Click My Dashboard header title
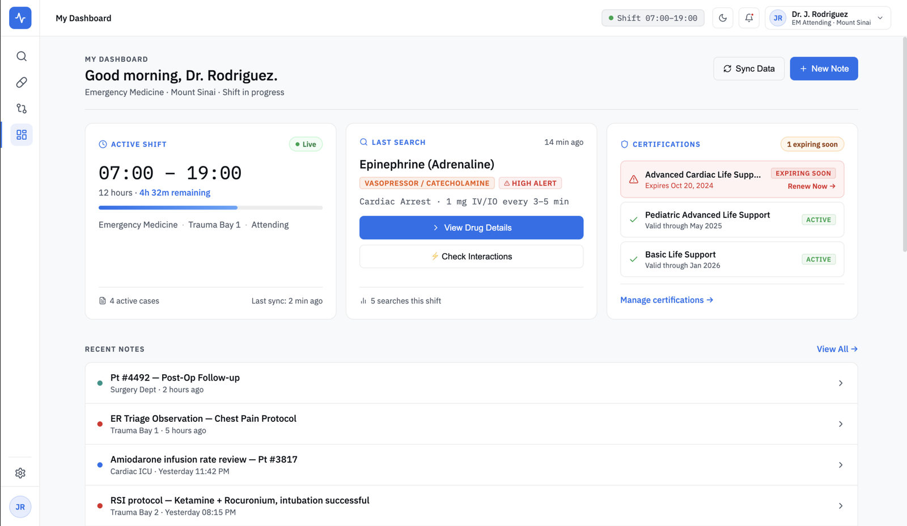907x526 pixels. point(83,18)
